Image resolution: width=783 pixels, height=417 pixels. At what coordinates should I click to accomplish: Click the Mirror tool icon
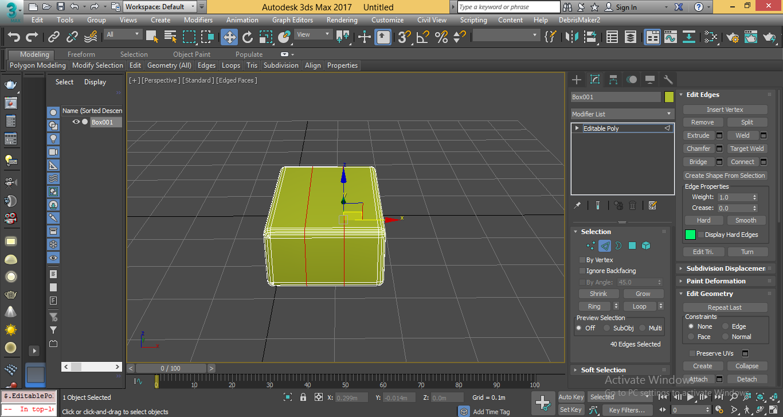click(571, 37)
